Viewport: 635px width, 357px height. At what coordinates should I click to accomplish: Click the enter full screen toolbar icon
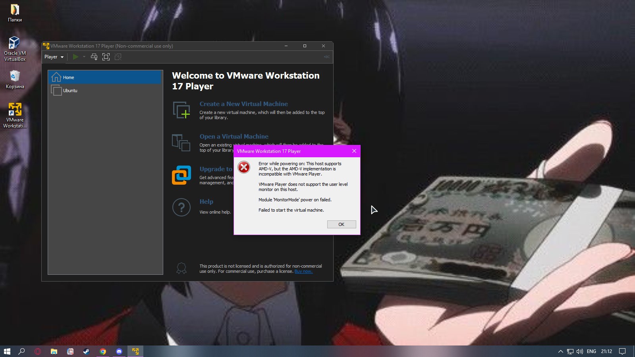[x=106, y=57]
